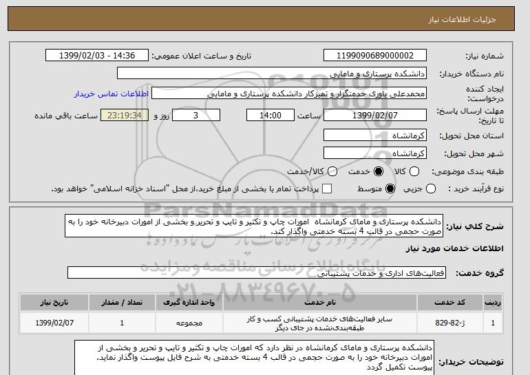Screen dimensions: 530x375
Task: Click the واحد اندازه گیری column header
Action: [x=189, y=302]
